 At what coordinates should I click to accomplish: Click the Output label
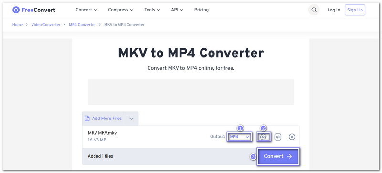218,137
